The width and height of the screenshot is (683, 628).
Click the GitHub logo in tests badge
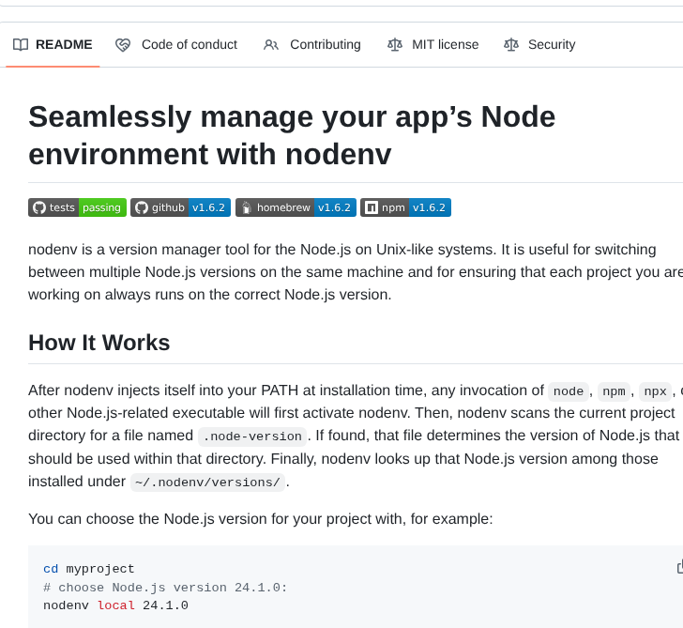(39, 207)
